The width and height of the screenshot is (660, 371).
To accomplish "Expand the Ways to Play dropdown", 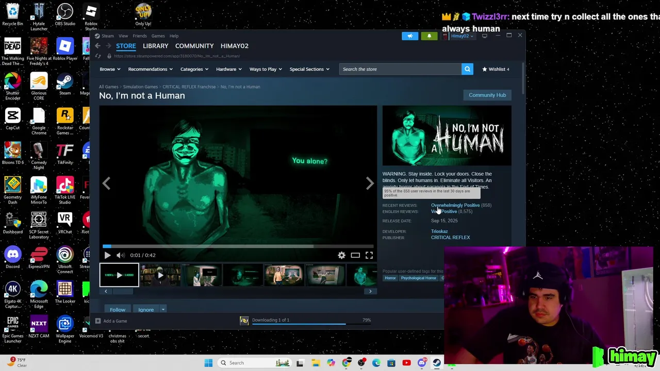I will tap(266, 69).
